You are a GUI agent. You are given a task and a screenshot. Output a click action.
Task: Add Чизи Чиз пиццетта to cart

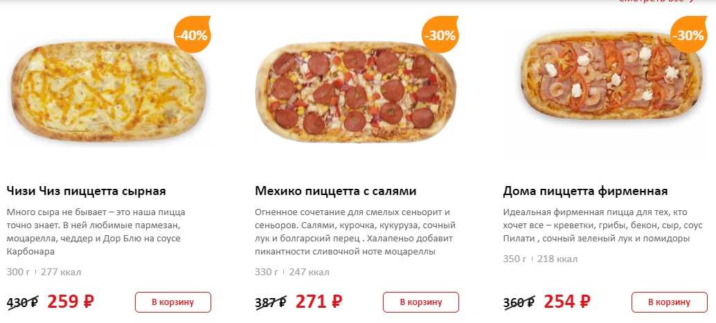[x=173, y=302]
